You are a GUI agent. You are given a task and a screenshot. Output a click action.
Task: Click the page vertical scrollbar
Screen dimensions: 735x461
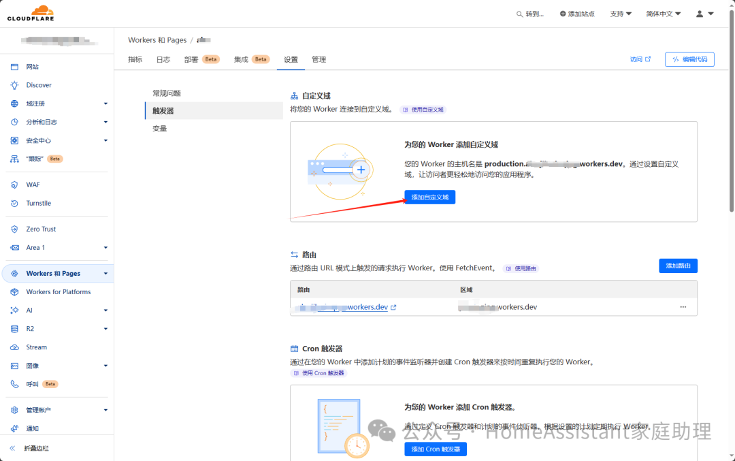(x=731, y=111)
